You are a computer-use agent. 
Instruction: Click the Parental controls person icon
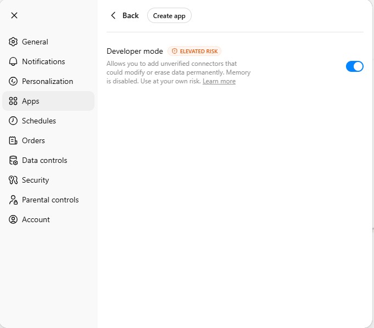click(x=13, y=200)
